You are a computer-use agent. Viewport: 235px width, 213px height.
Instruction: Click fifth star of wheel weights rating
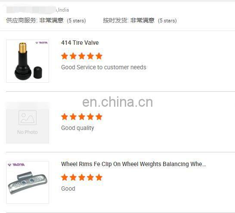click(99, 177)
